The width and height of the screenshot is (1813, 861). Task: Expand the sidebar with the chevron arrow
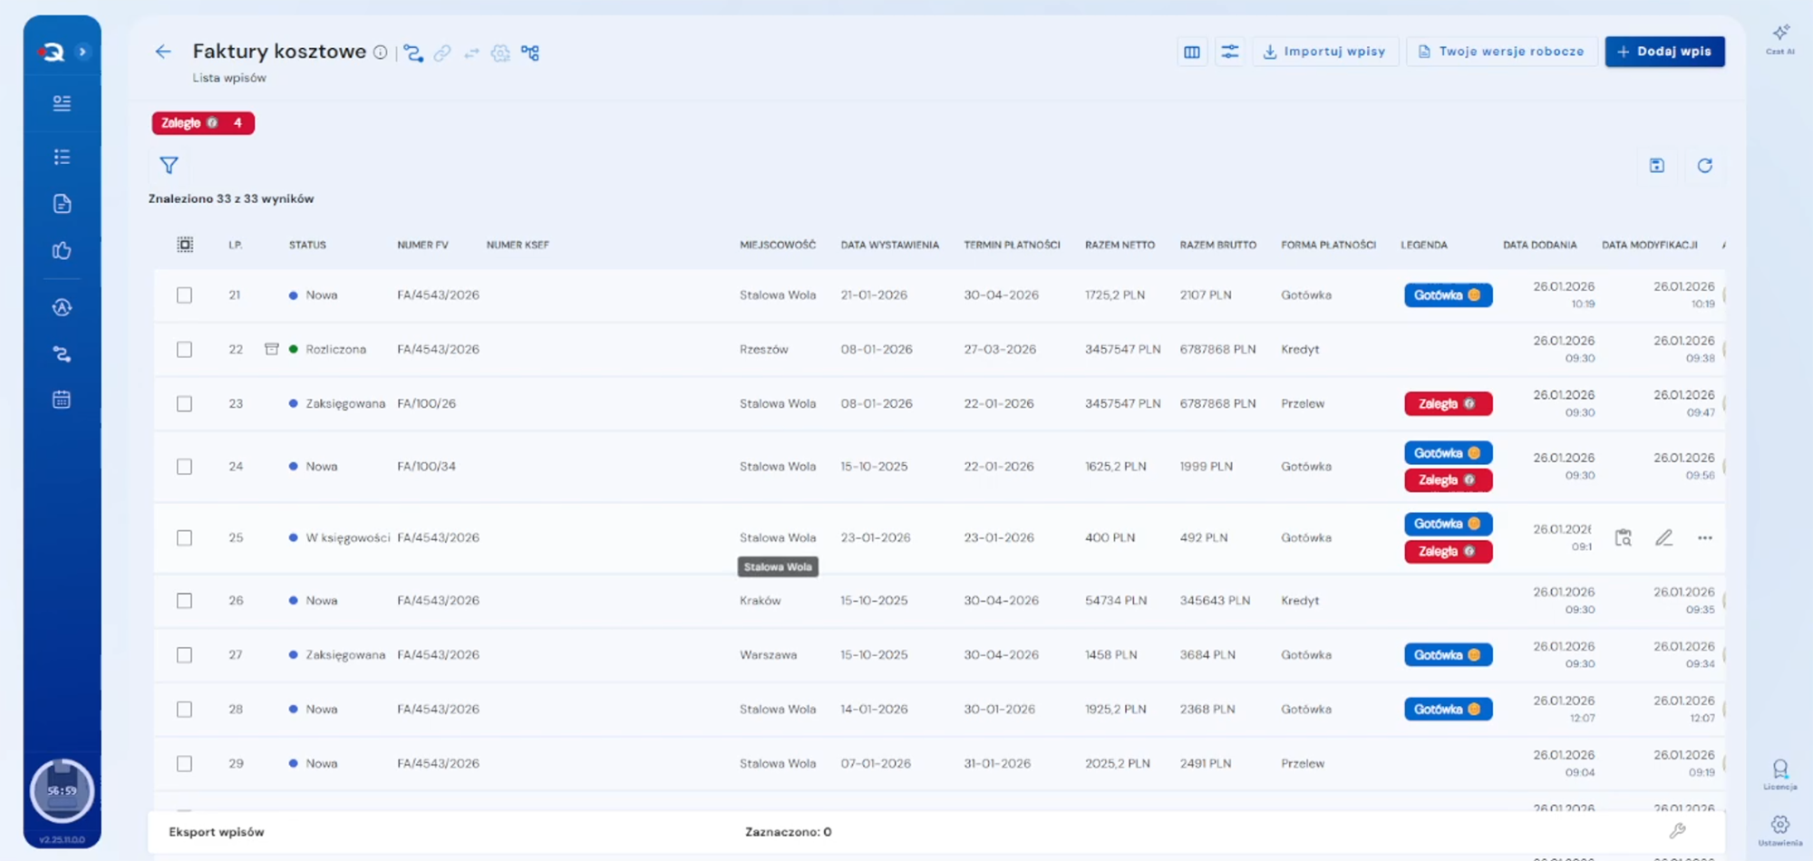click(x=82, y=52)
